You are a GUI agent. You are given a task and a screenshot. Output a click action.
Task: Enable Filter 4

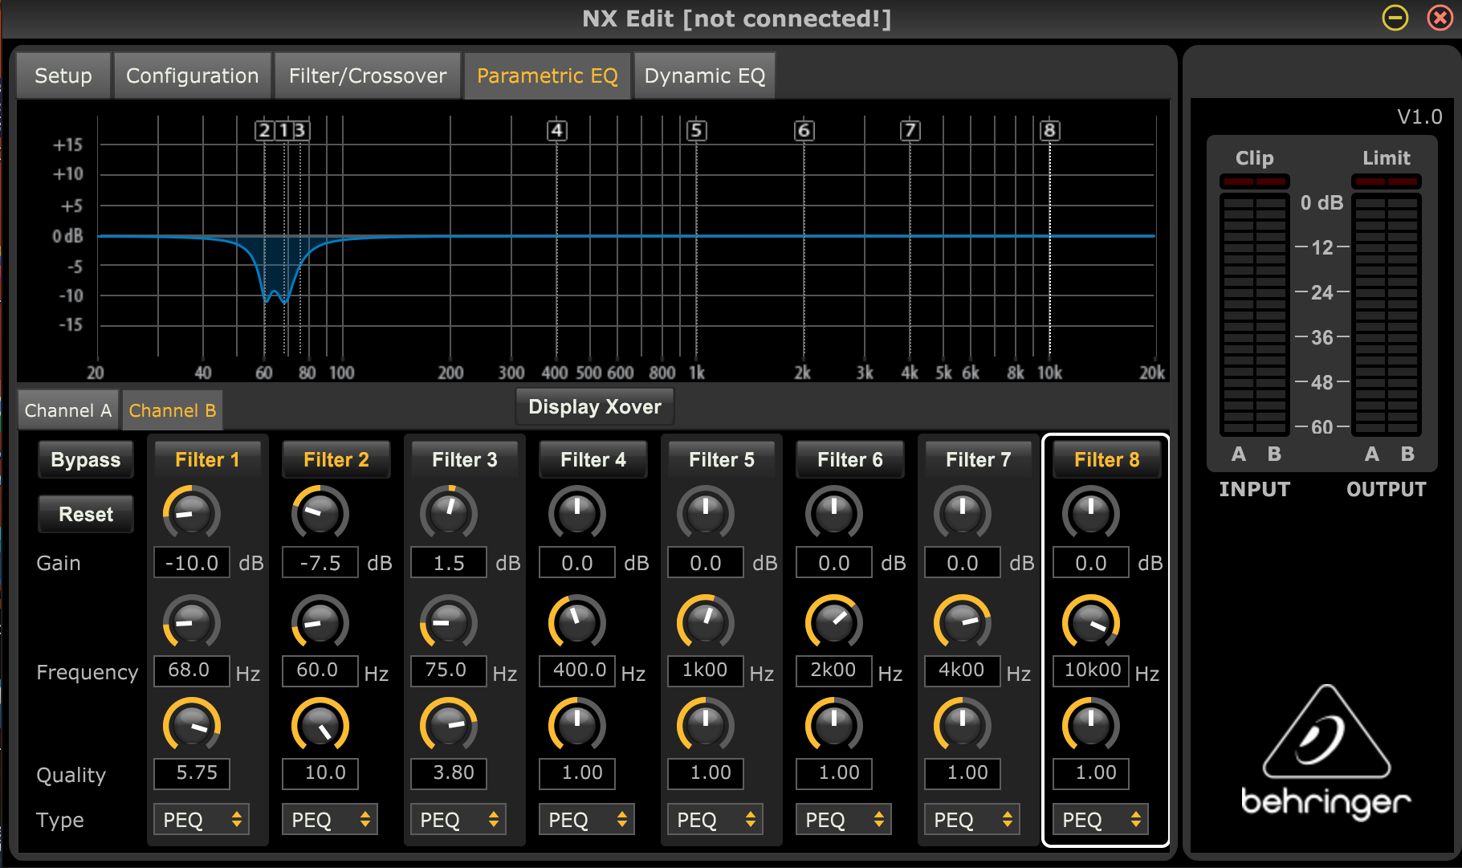click(x=593, y=460)
